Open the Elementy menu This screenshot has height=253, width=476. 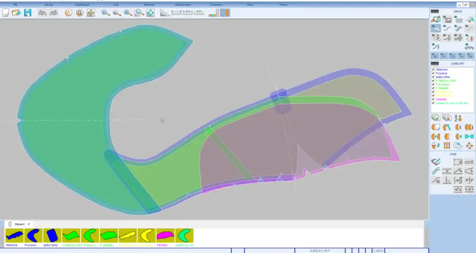[149, 5]
